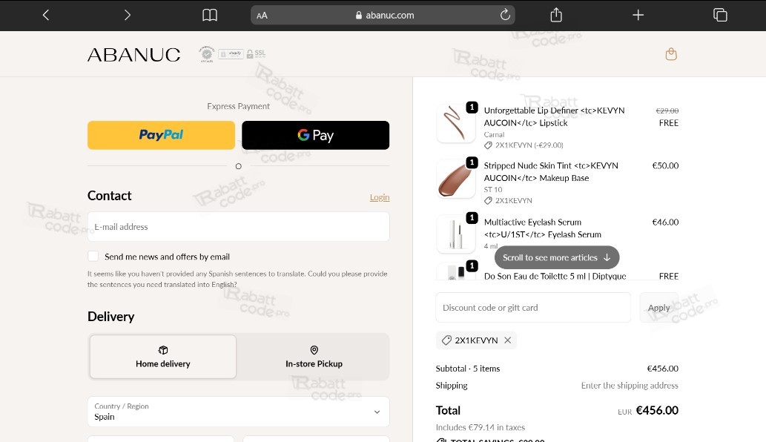Click the Stripped Nude Skin Tint product name
This screenshot has height=442, width=766.
pyautogui.click(x=551, y=172)
